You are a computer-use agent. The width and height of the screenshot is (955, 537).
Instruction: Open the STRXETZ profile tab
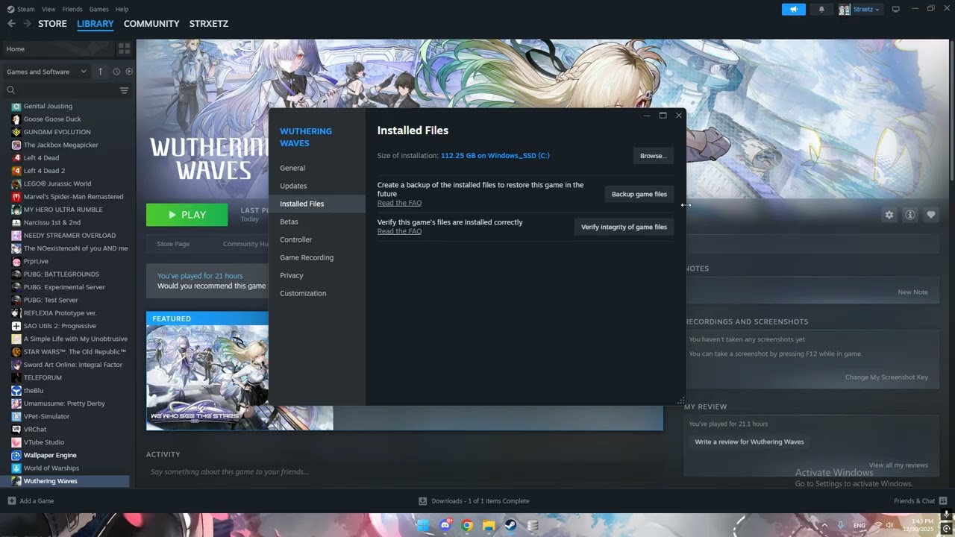pos(209,24)
